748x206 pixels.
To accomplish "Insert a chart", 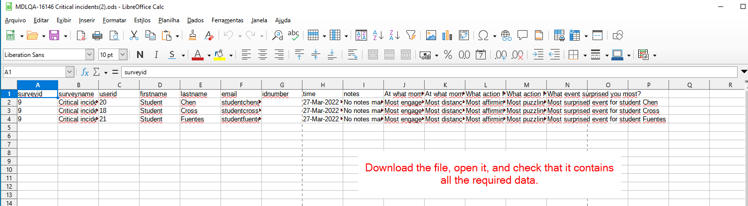I will (447, 35).
